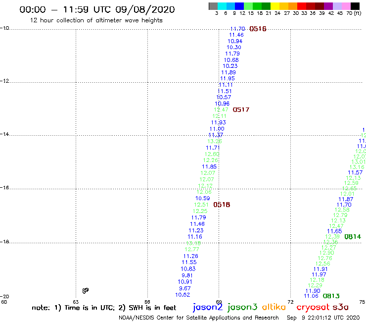Click the date range title text
The height and width of the screenshot is (322, 366).
coord(97,9)
